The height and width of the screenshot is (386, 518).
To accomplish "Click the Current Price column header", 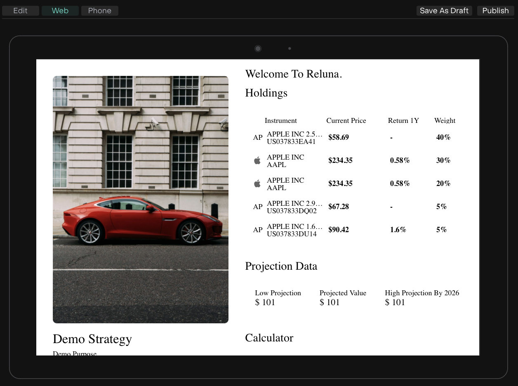I will click(346, 121).
